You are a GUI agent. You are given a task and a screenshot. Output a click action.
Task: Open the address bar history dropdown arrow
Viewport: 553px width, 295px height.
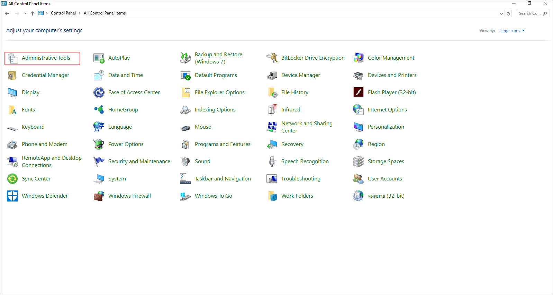point(501,13)
